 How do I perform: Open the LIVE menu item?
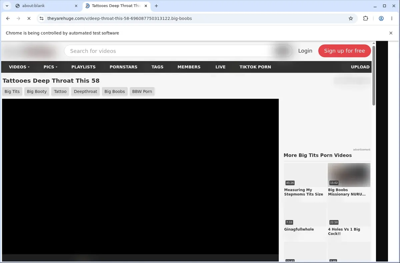[220, 67]
